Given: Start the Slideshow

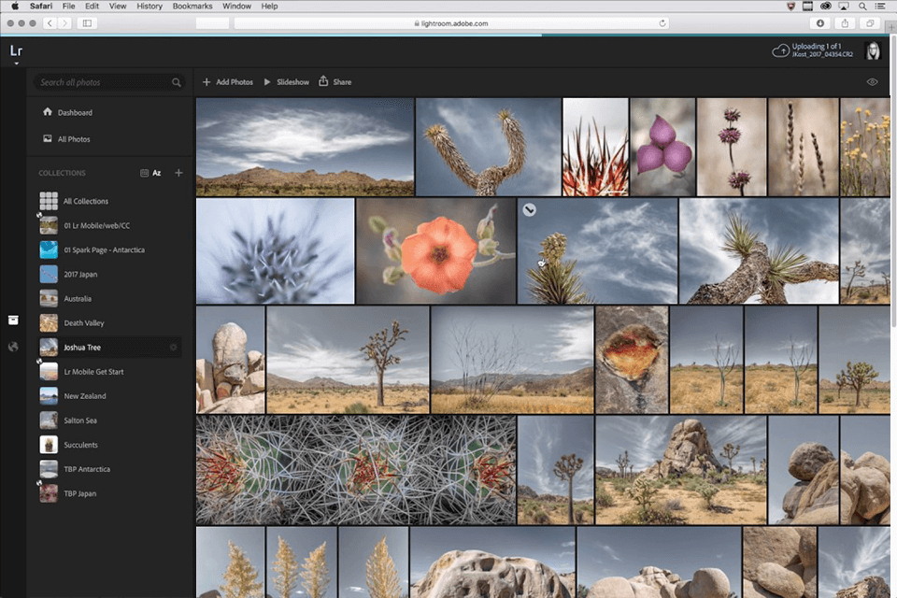Looking at the screenshot, I should (287, 82).
